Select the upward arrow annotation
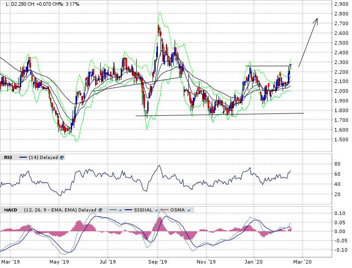352x268 pixels. pyautogui.click(x=308, y=42)
